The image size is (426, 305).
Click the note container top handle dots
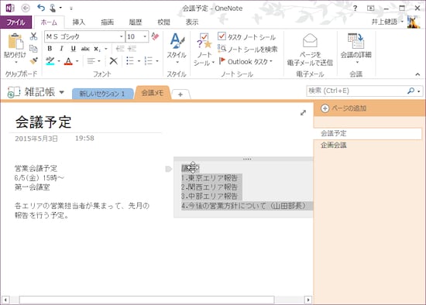click(247, 159)
